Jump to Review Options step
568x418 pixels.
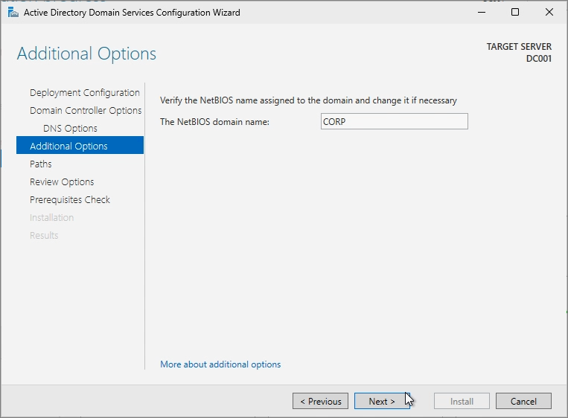tap(62, 181)
